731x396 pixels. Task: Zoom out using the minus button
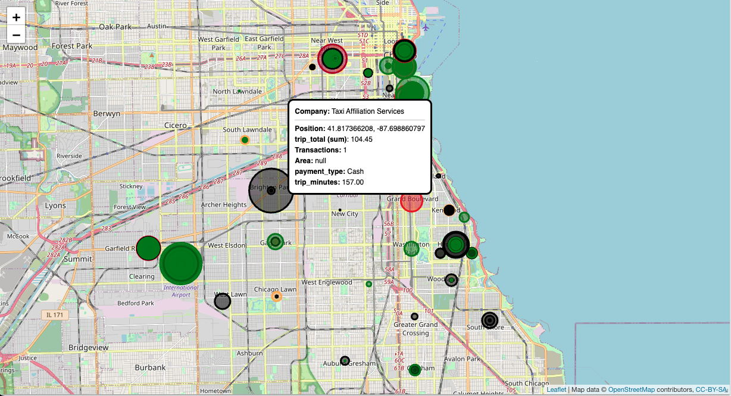tap(15, 36)
